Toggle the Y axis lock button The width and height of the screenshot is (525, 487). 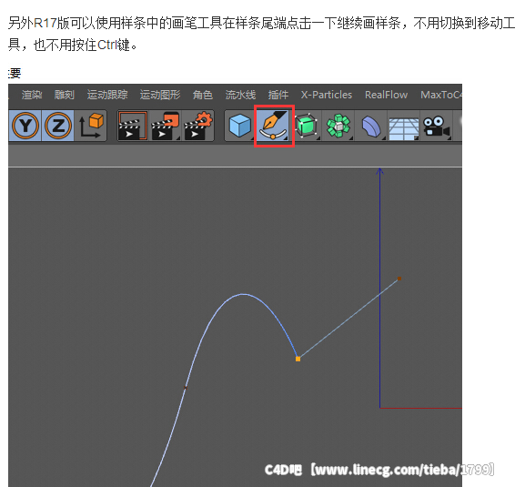25,126
